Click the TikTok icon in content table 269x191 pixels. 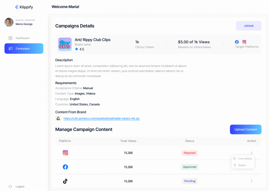65,181
